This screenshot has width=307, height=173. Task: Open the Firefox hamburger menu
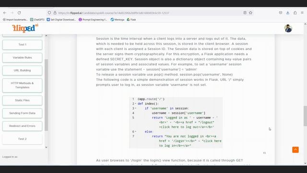pyautogui.click(x=302, y=13)
